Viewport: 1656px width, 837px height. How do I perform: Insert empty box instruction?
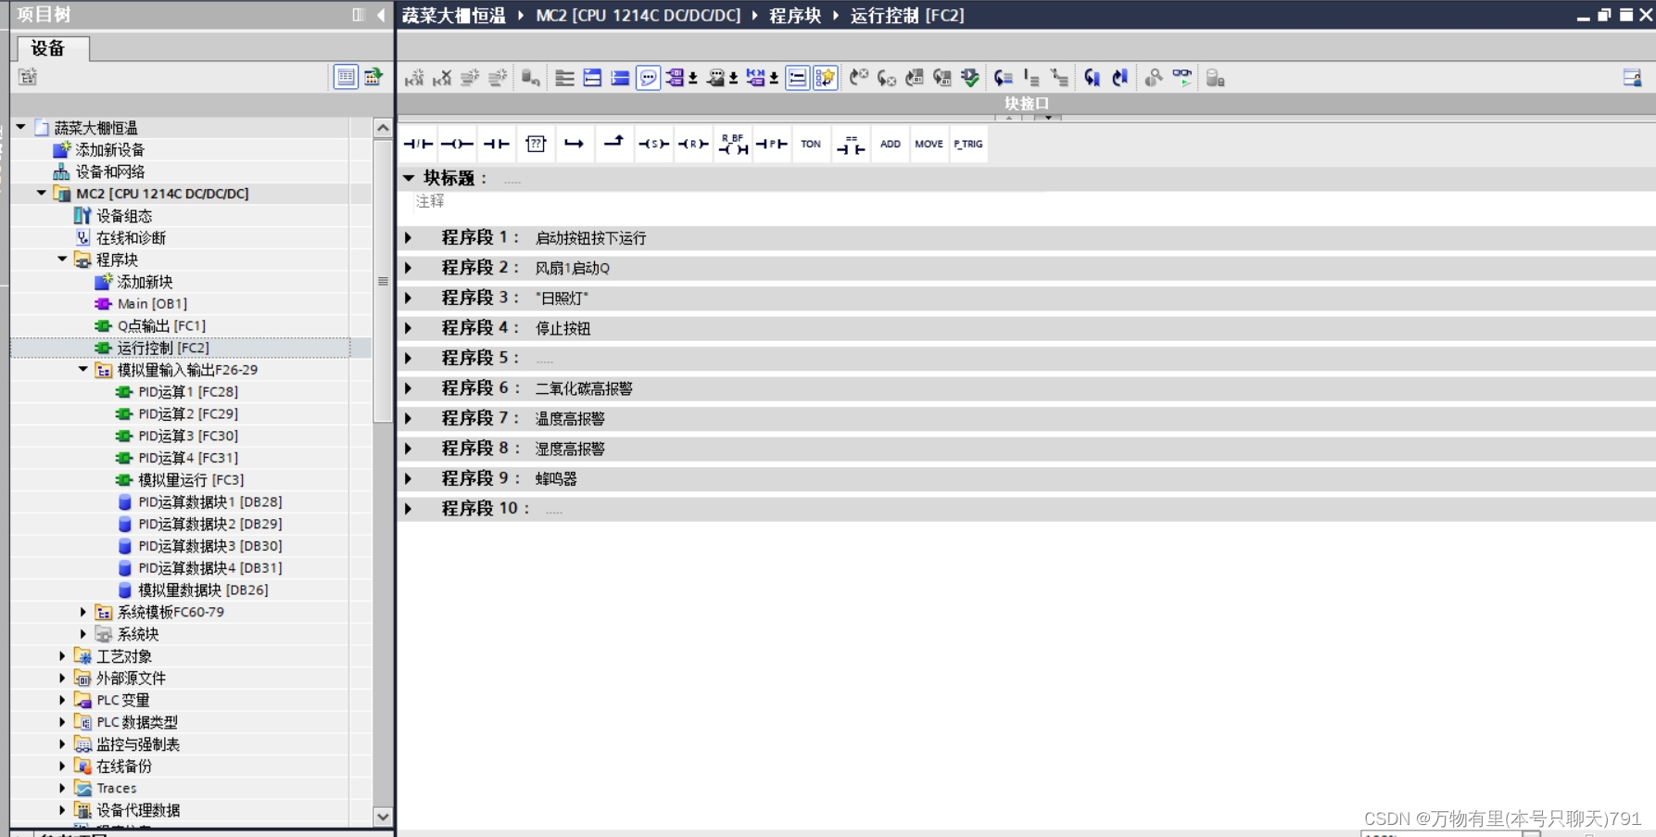pos(536,144)
